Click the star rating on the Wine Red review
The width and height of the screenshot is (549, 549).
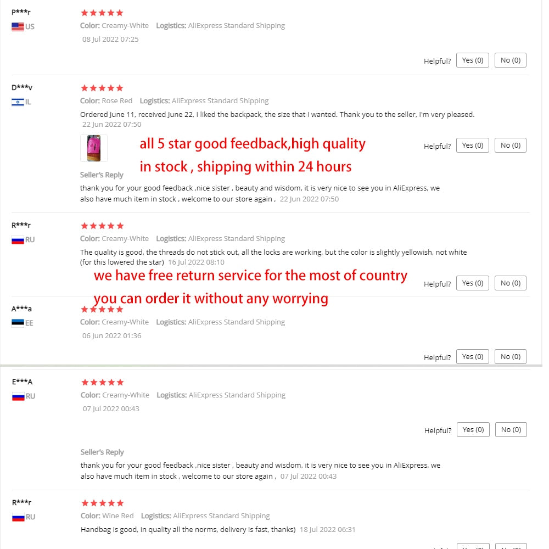102,502
